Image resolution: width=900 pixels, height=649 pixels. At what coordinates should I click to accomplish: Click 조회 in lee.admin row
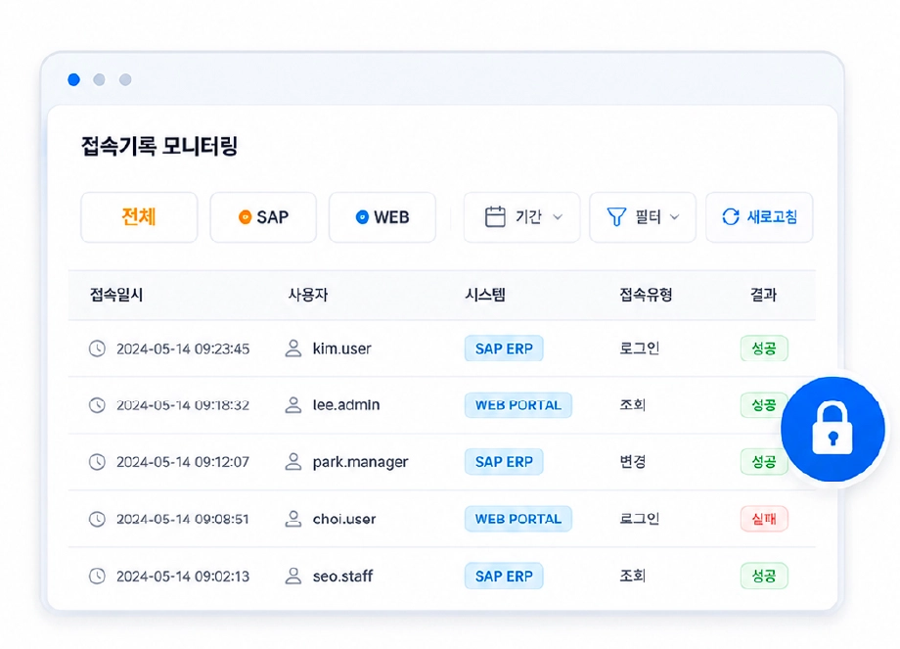[x=633, y=405]
